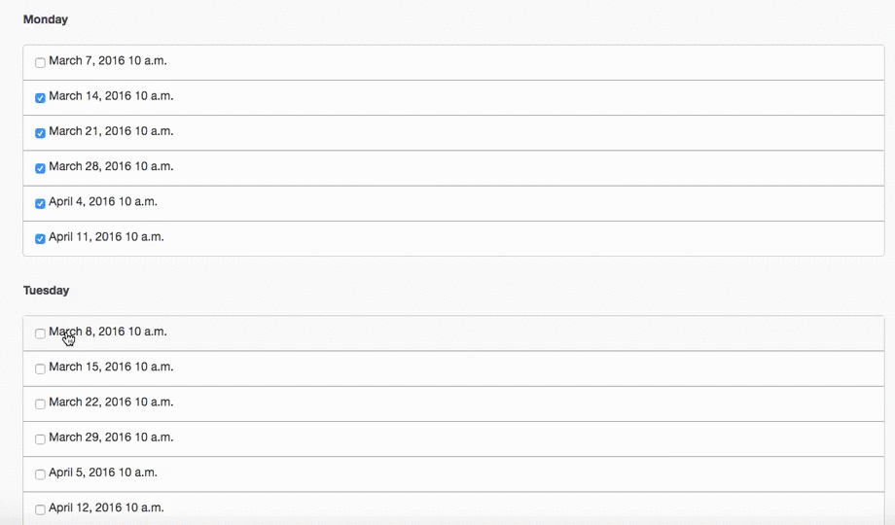Click the Tuesday section heading
Screen dimensions: 895x525
click(47, 290)
